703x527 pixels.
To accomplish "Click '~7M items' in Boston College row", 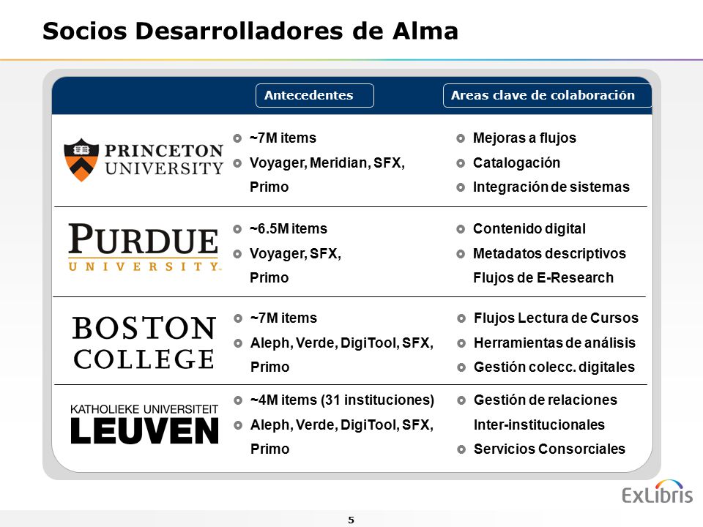I will click(284, 318).
